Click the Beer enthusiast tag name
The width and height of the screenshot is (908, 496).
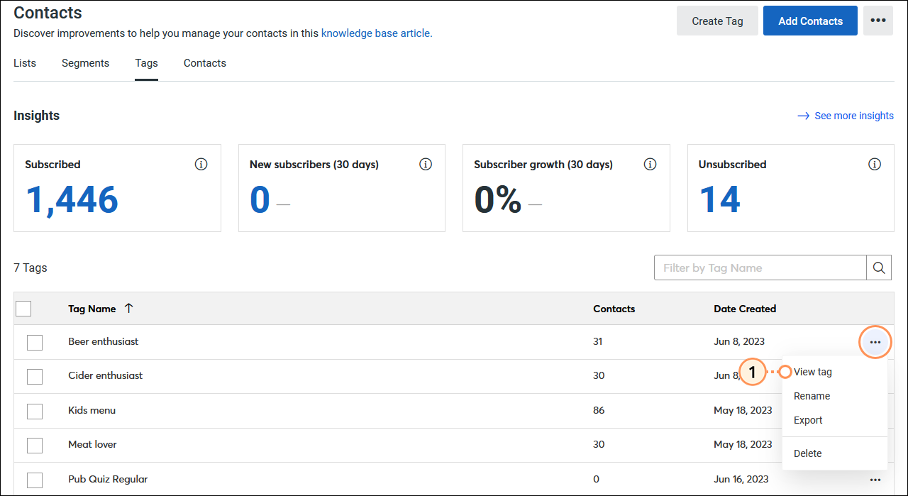tap(104, 341)
